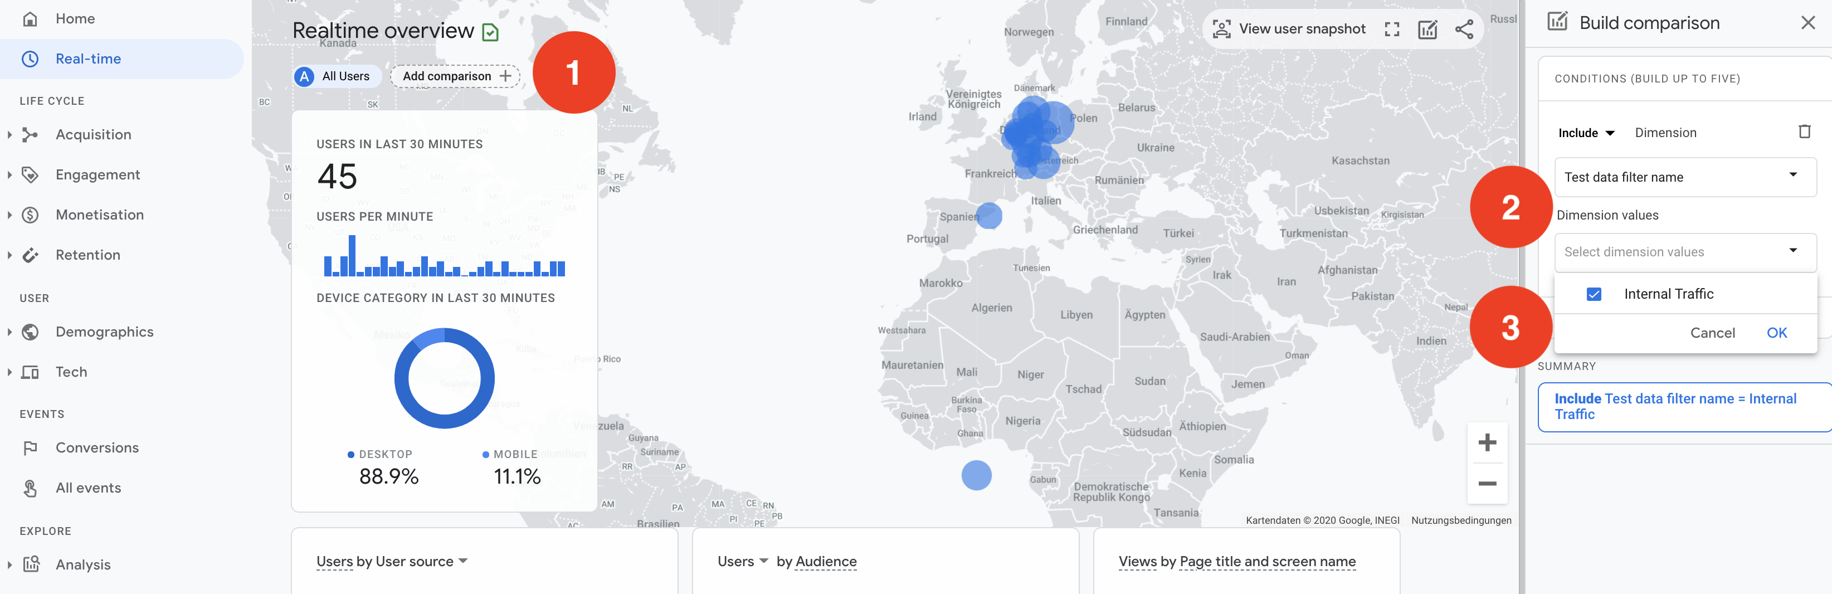This screenshot has width=1832, height=594.
Task: Delete the condition with trash icon
Action: (x=1804, y=132)
